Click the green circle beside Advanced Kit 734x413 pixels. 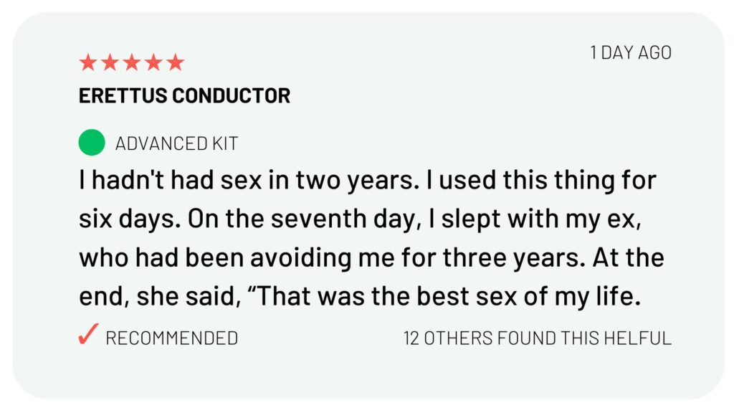click(92, 143)
